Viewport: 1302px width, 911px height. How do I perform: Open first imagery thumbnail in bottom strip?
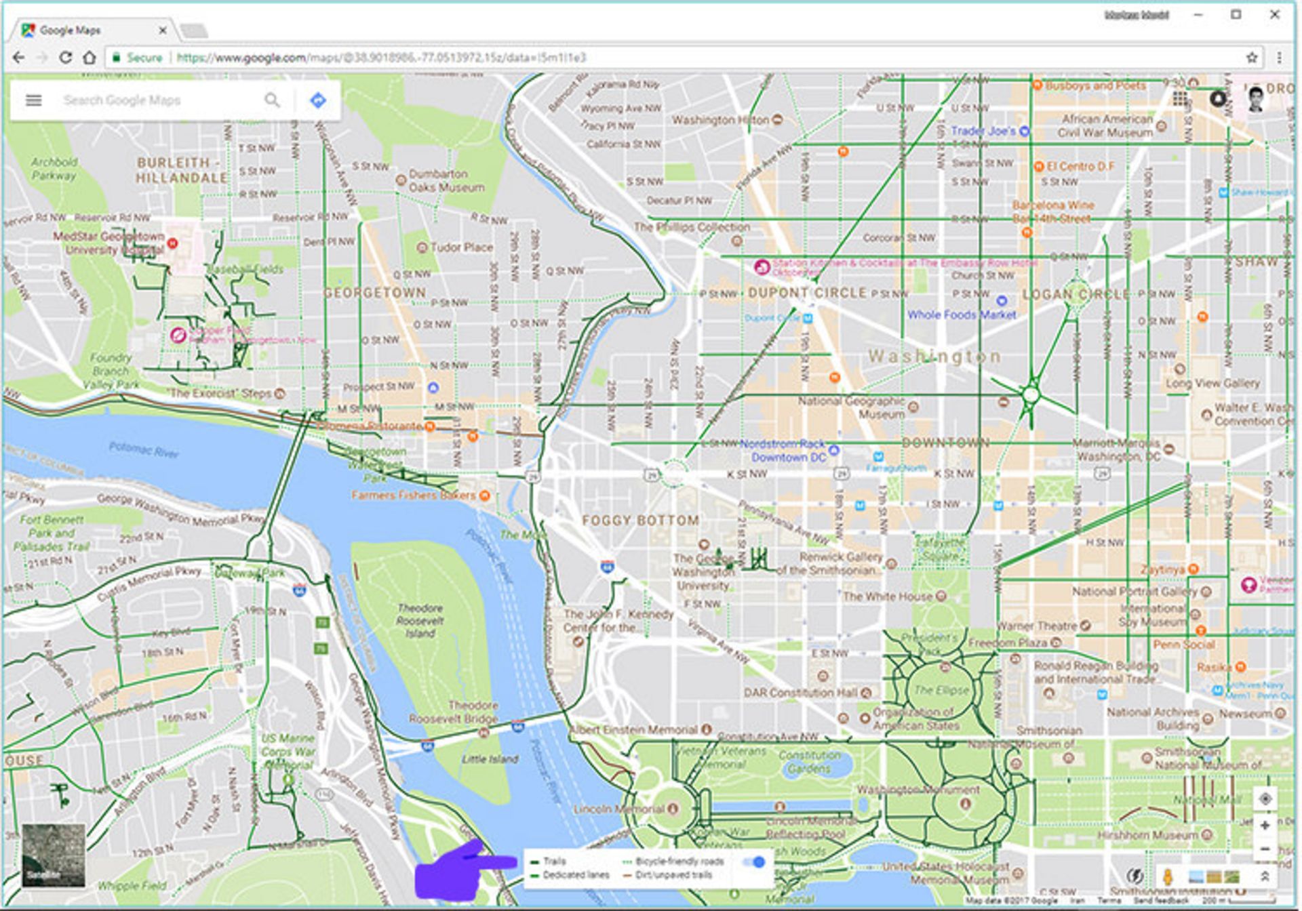1196,877
